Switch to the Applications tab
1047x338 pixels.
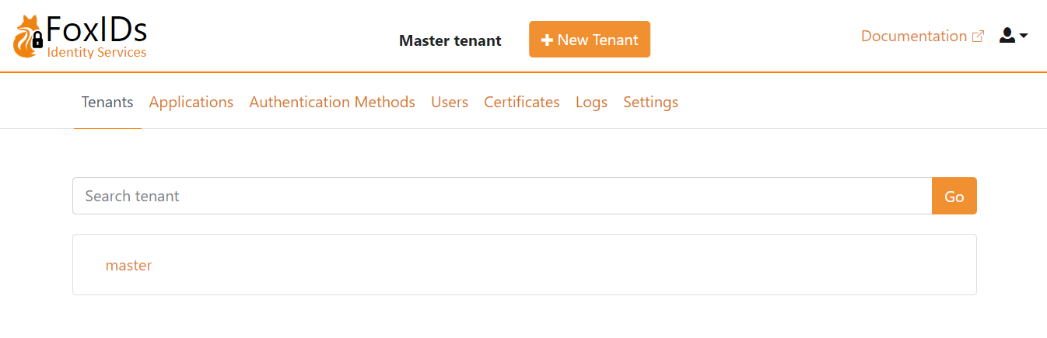pyautogui.click(x=191, y=103)
